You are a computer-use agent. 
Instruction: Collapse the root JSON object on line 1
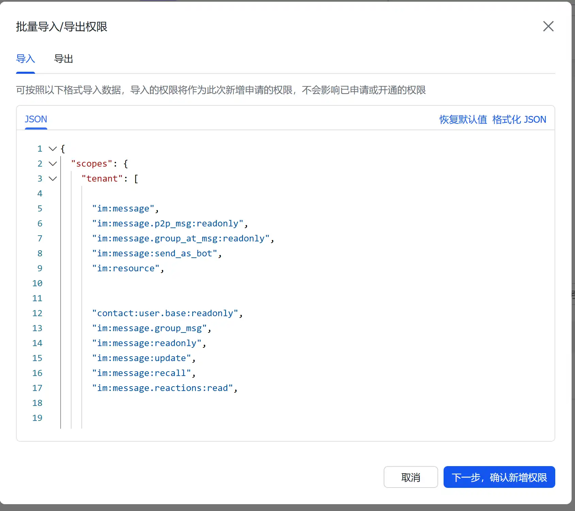(52, 149)
